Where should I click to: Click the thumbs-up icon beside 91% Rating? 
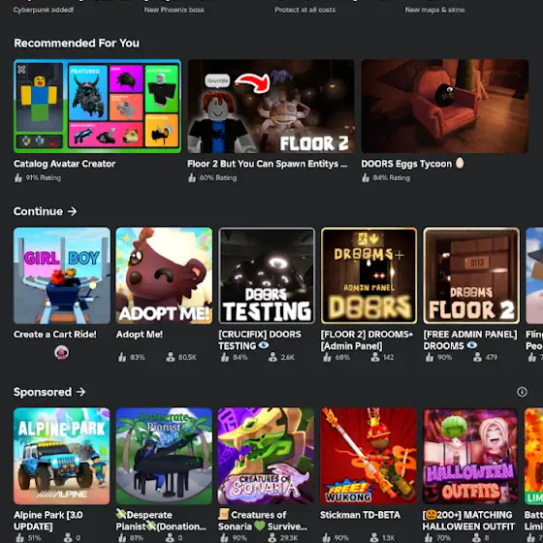(18, 178)
